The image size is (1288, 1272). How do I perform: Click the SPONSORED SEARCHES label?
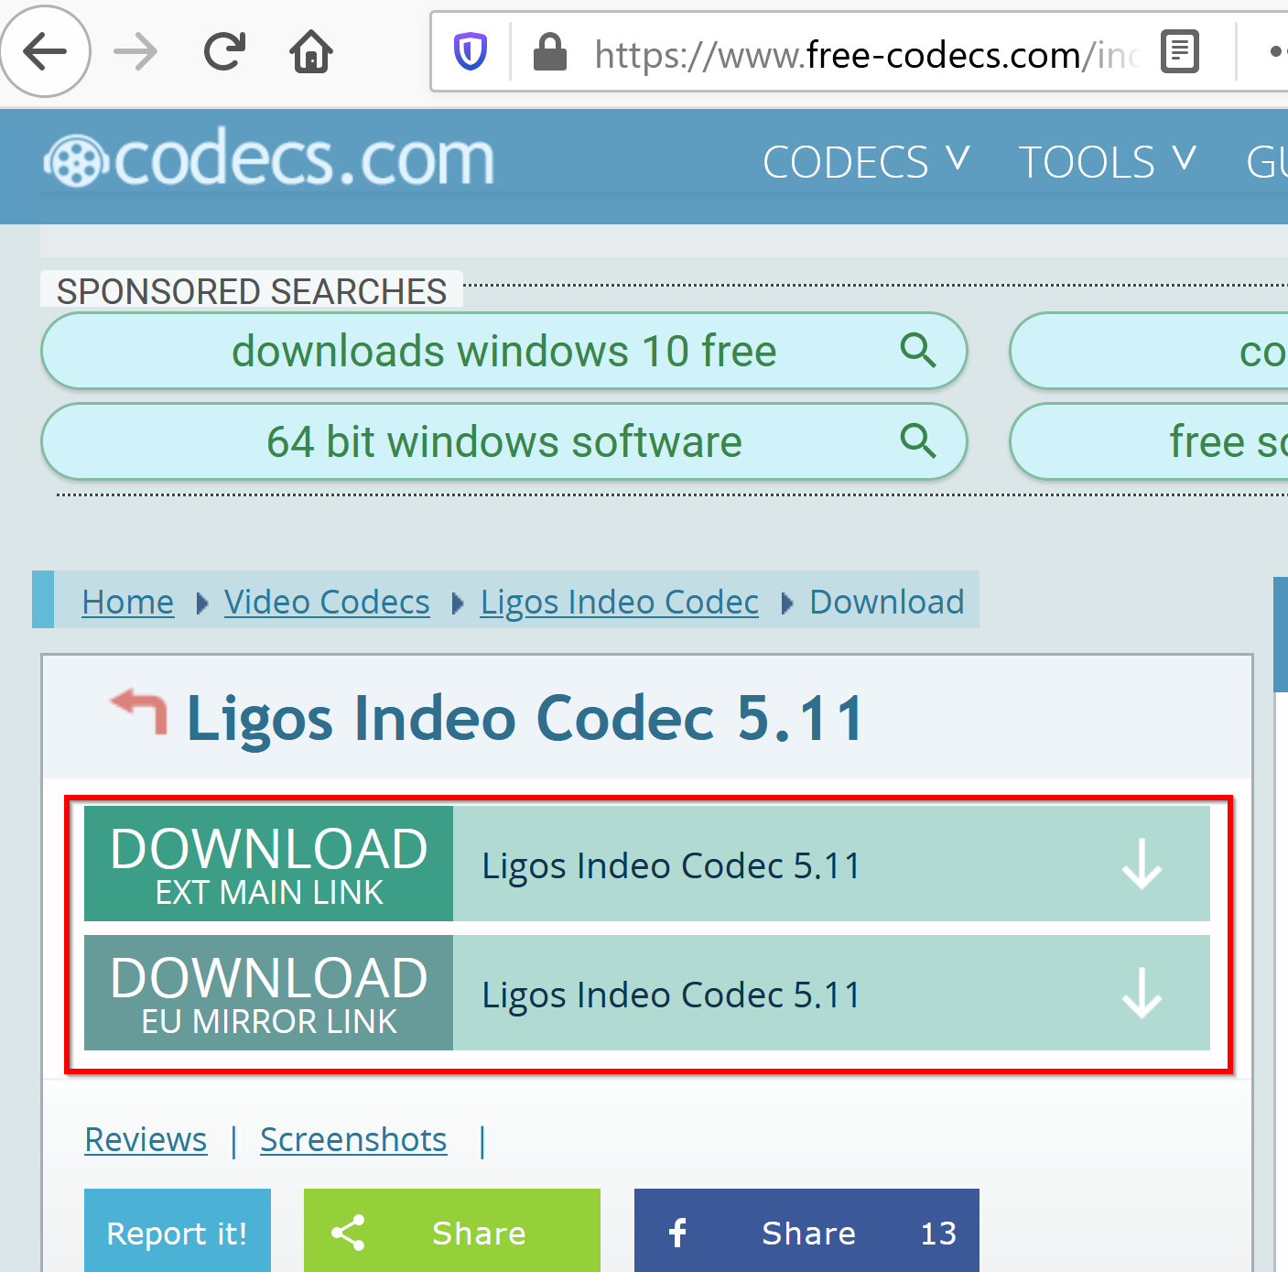point(252,291)
